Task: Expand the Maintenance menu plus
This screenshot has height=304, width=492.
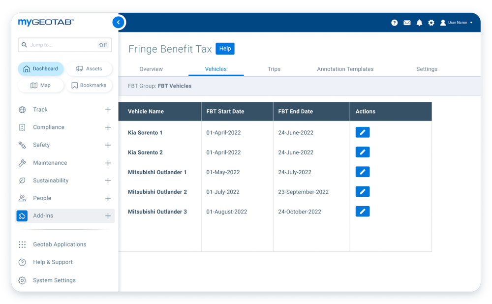Action: [108, 163]
